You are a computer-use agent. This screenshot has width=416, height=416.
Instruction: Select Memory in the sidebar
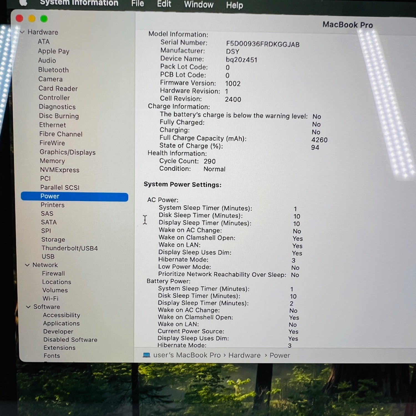[52, 161]
